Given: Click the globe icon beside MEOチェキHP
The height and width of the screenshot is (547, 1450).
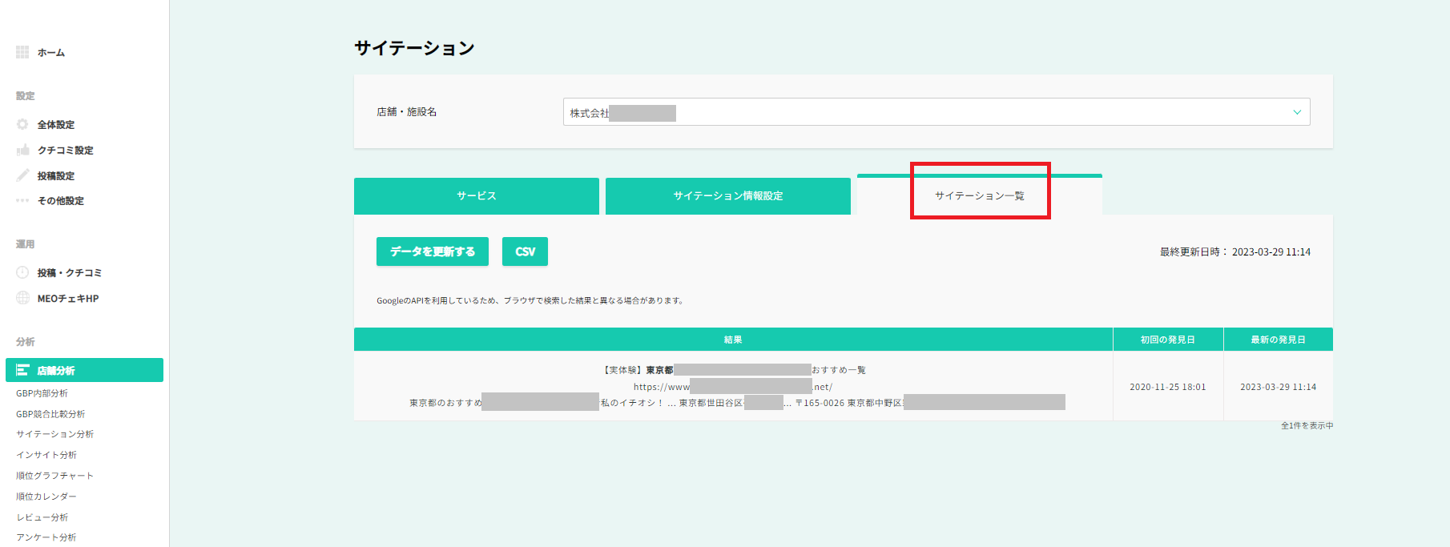Looking at the screenshot, I should (22, 298).
